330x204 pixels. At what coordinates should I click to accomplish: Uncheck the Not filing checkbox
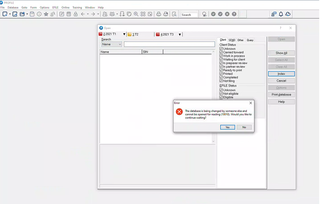pos(221,81)
